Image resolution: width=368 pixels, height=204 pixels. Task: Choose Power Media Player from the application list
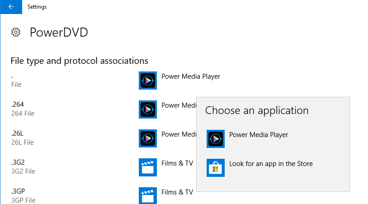coord(259,135)
